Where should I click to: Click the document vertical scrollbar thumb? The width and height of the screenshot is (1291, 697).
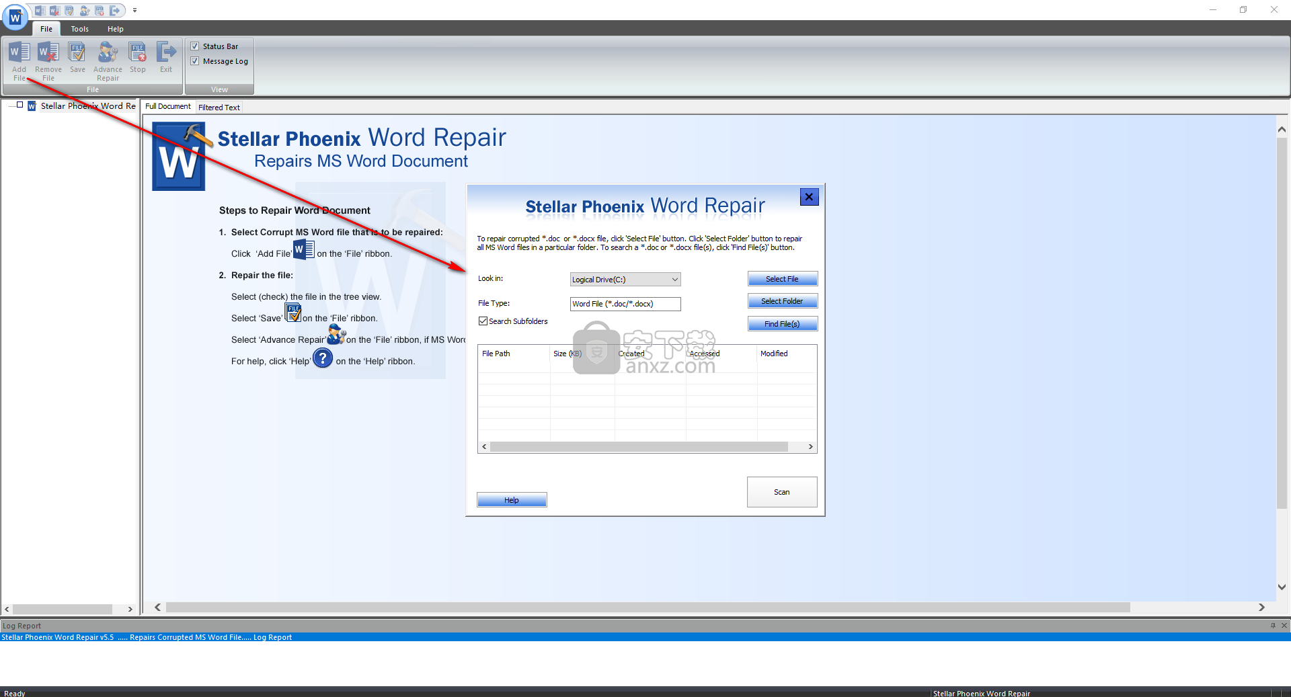point(1282,323)
